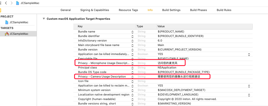268x106 pixels.
Task: Open the Build Phases tab
Action: [198, 10]
